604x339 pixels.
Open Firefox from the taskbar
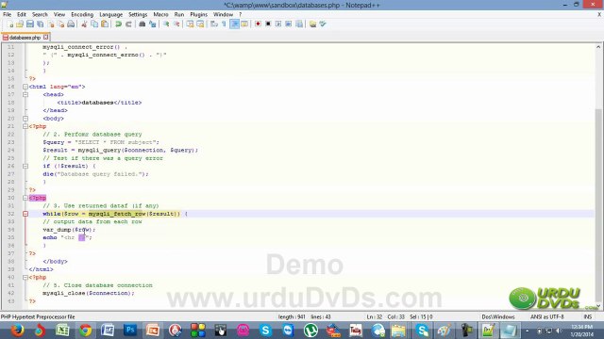coord(17,331)
